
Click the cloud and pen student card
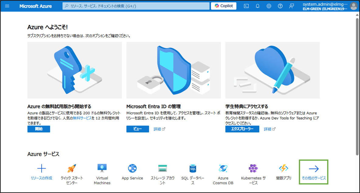click(x=272, y=70)
